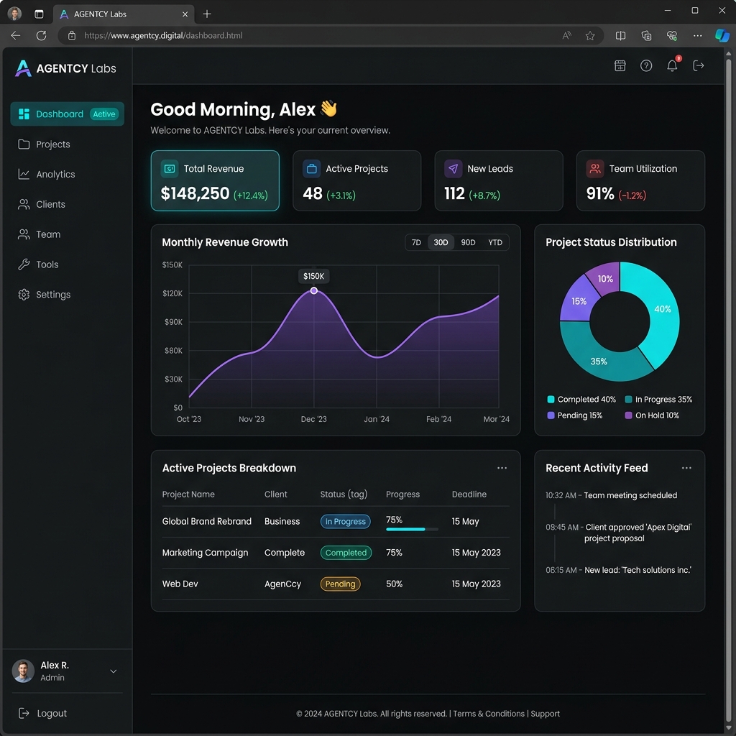Click the Pending status tag
Viewport: 736px width, 736px height.
point(340,584)
